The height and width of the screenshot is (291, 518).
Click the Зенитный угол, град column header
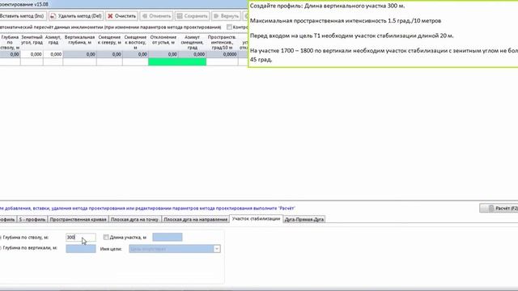32,42
